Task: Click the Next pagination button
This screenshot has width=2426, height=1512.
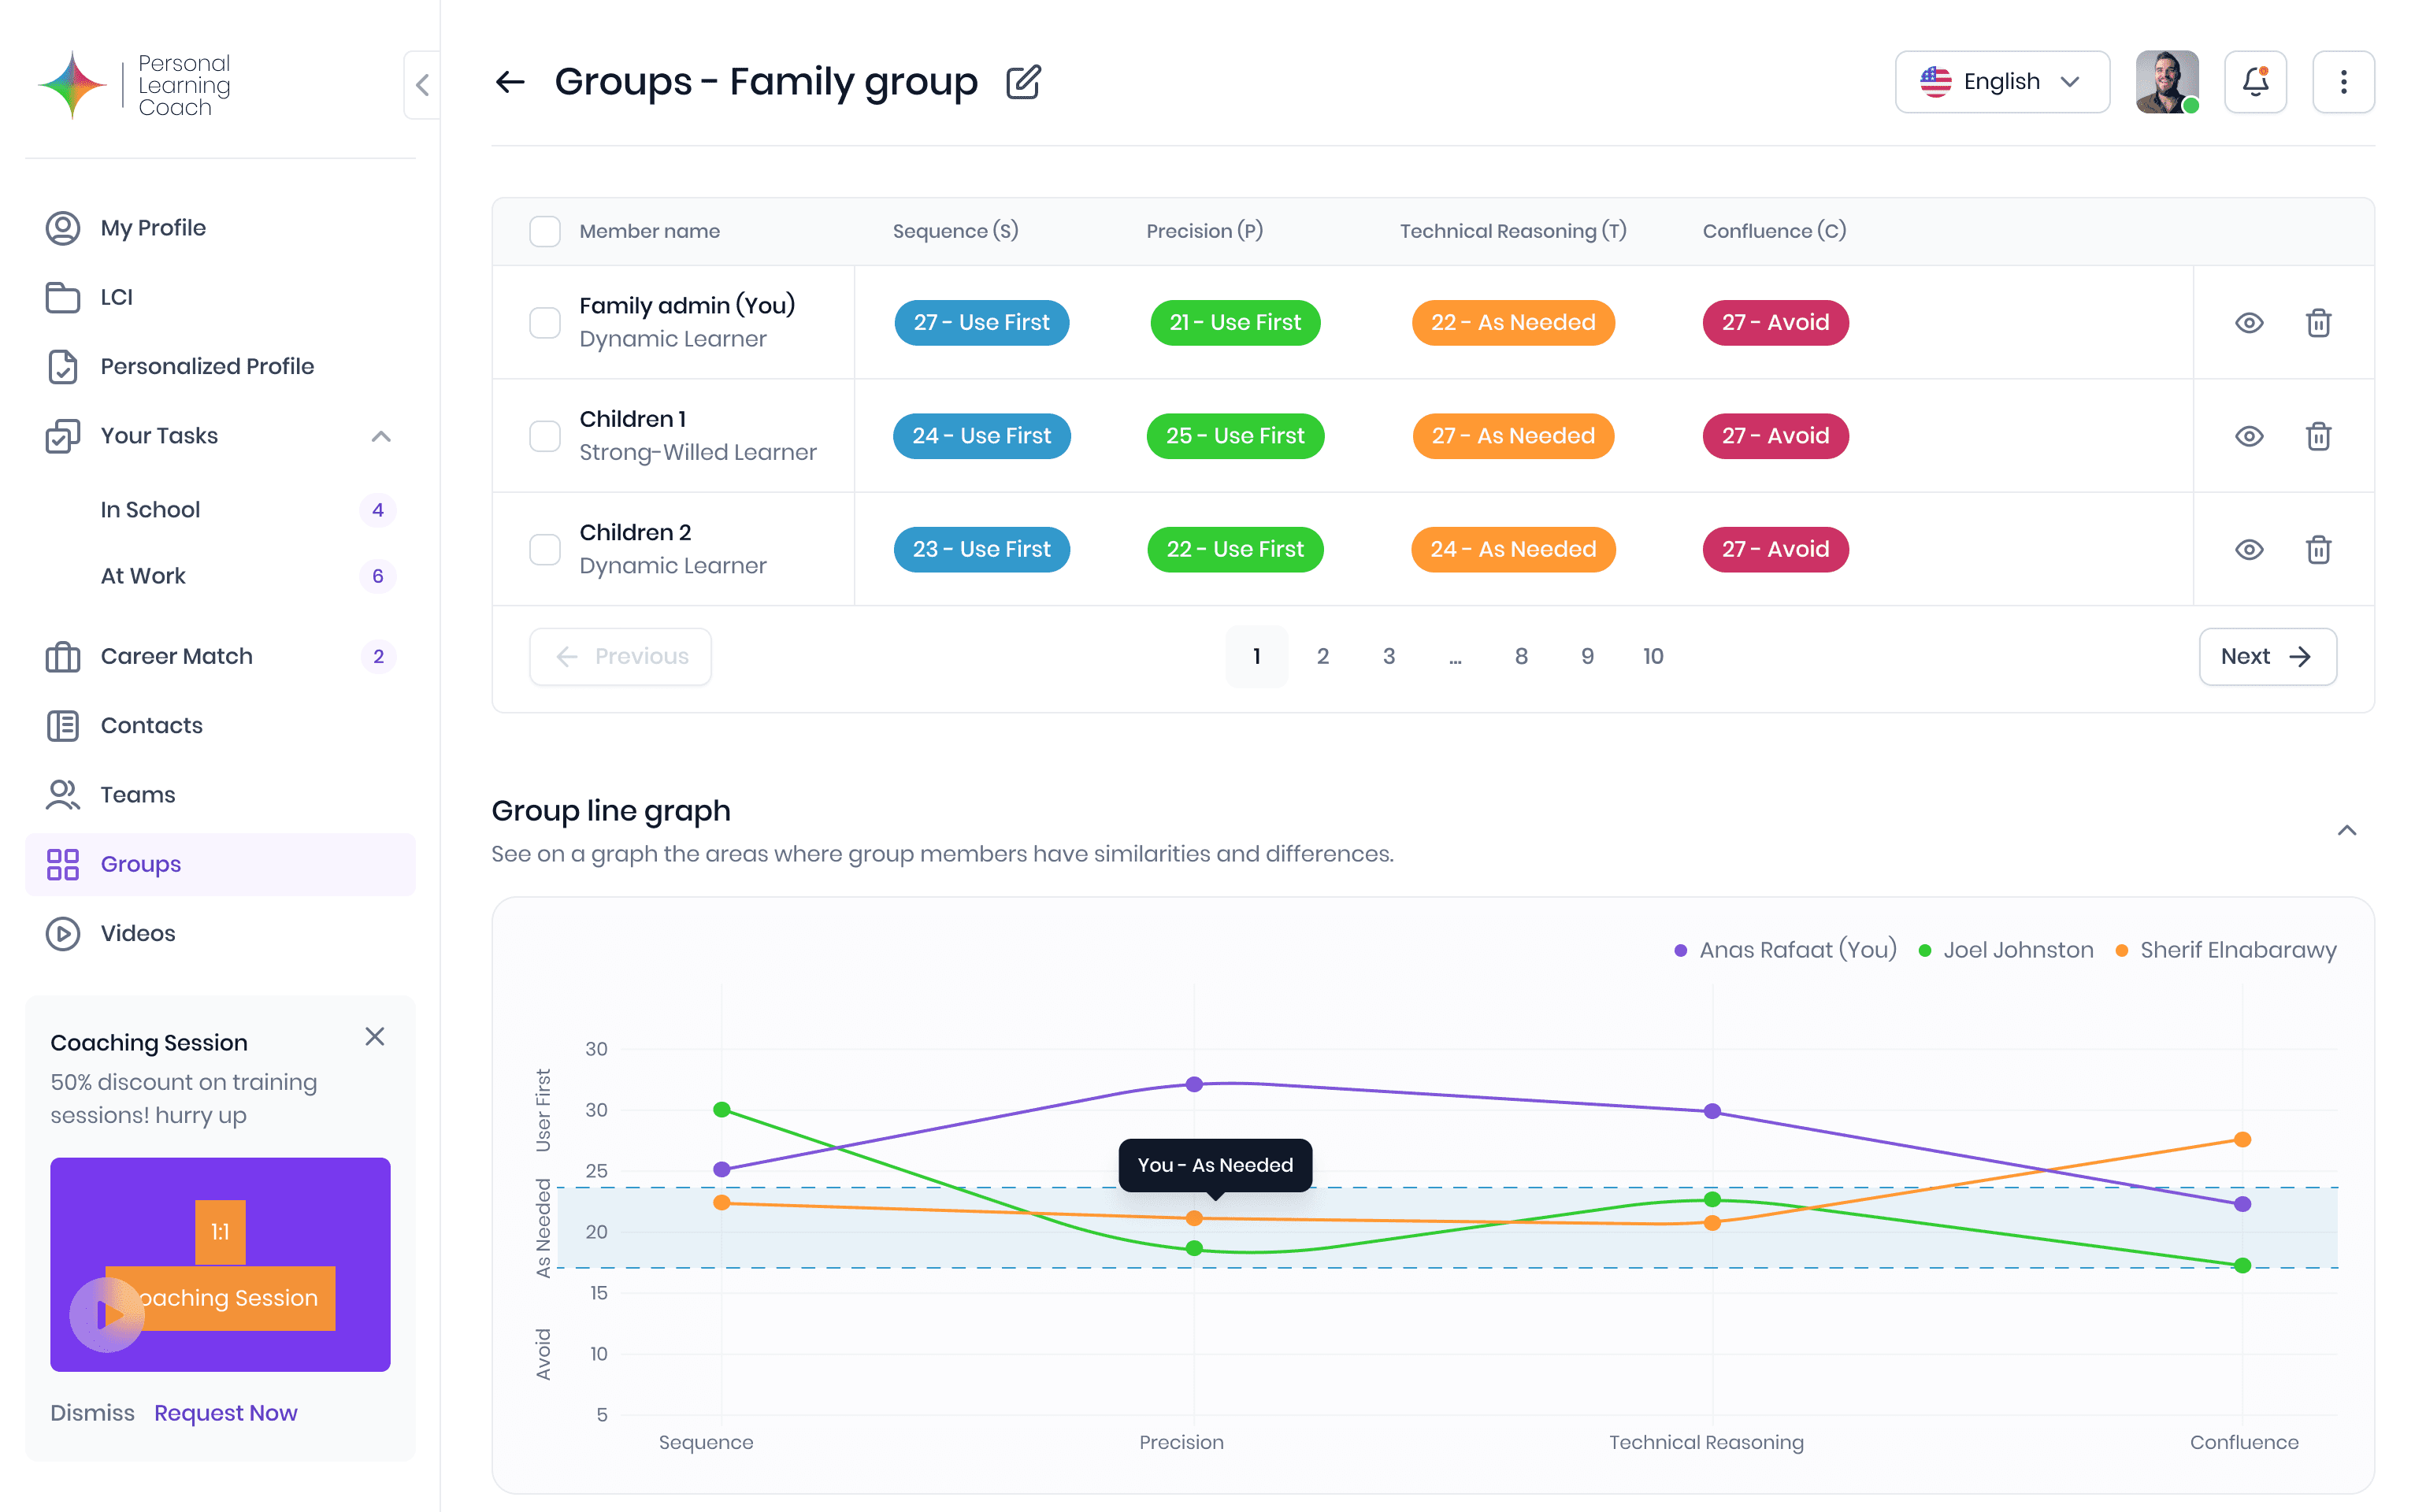Action: click(2267, 657)
